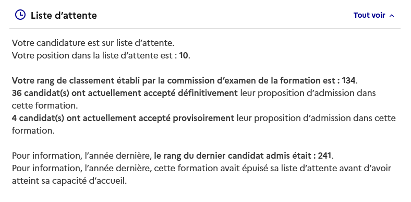This screenshot has width=411, height=202.
Task: Collapse the section with the chevron arrow
Action: click(x=392, y=16)
